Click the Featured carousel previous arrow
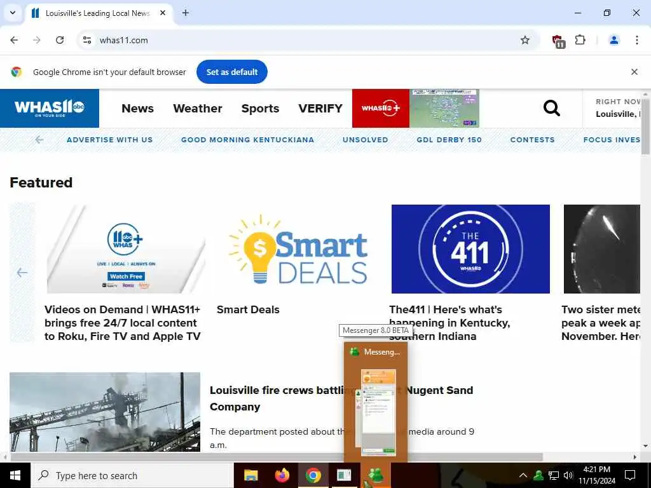The height and width of the screenshot is (488, 651). pos(22,273)
